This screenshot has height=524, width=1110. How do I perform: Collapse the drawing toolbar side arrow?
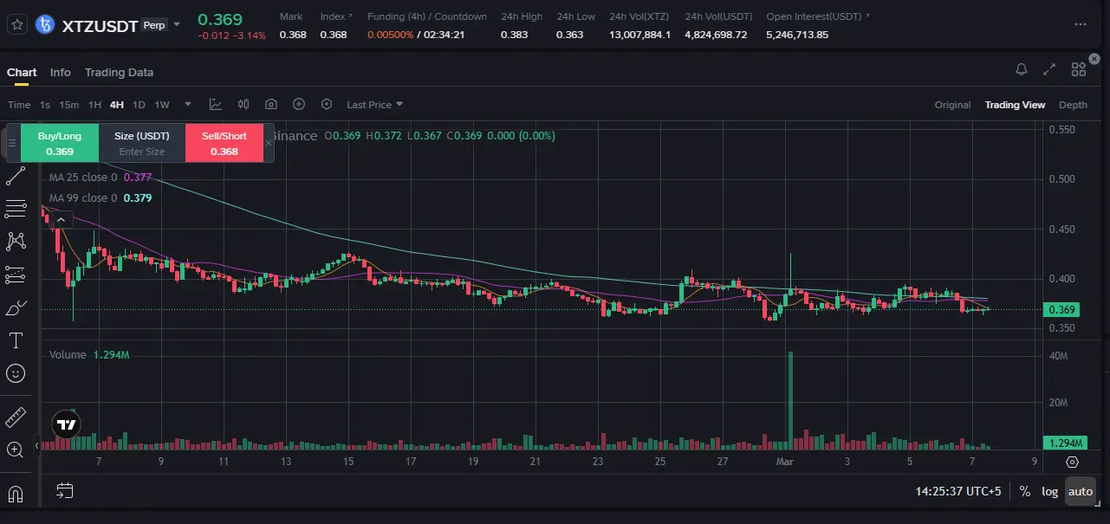click(x=37, y=445)
